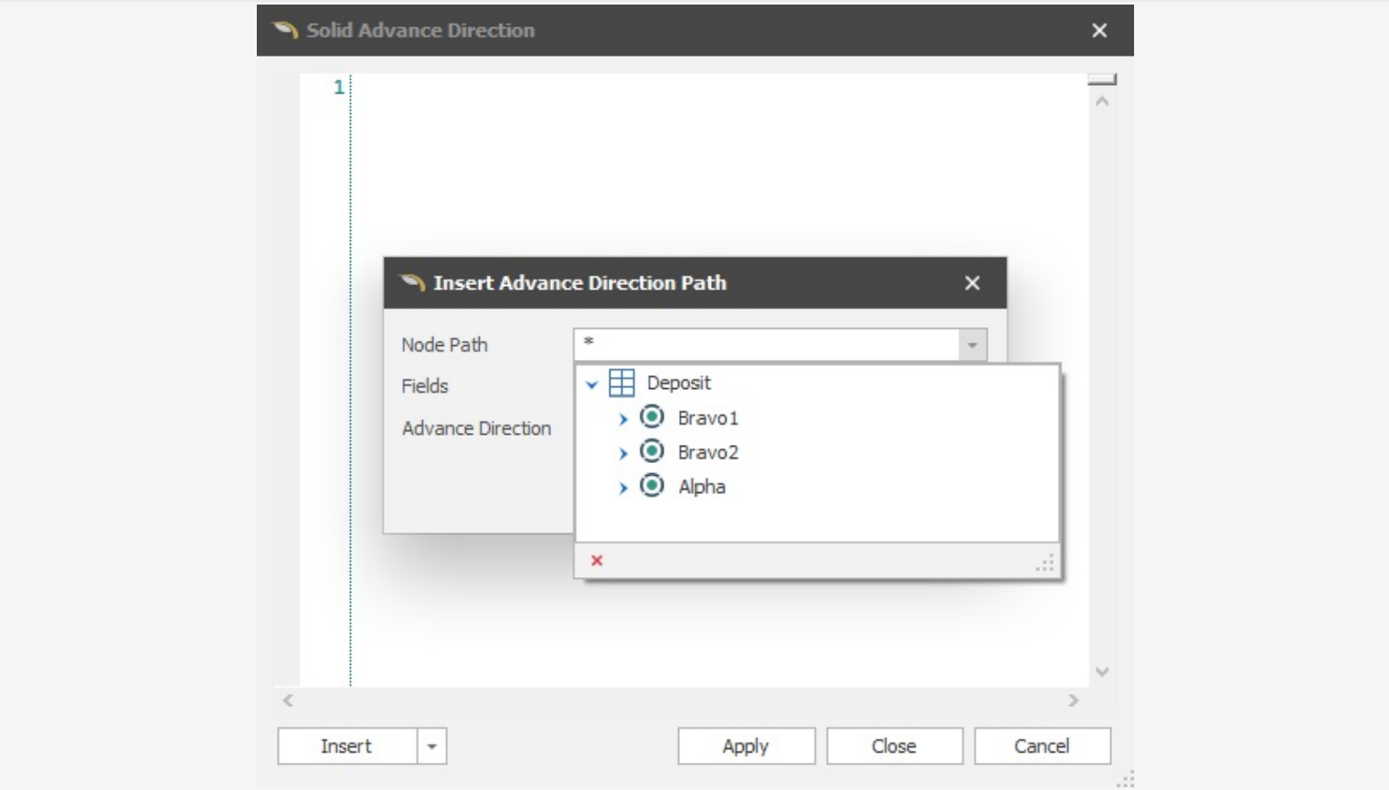Viewport: 1389px width, 790px height.
Task: Expand the Alpha node
Action: (623, 487)
